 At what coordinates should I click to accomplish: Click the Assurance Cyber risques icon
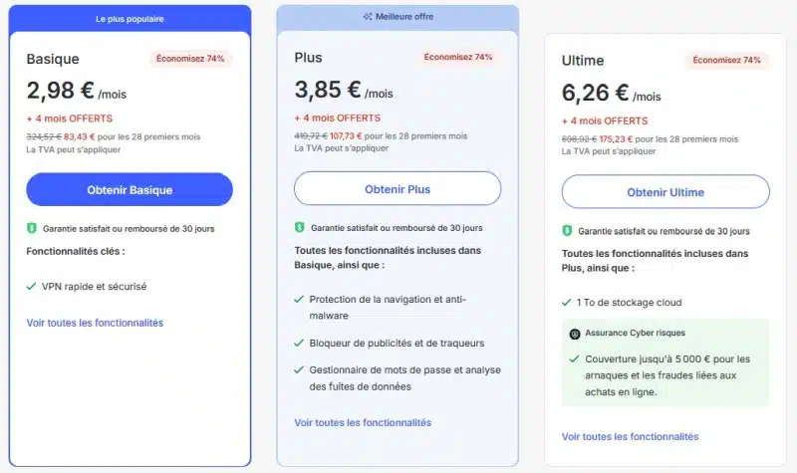pos(575,334)
